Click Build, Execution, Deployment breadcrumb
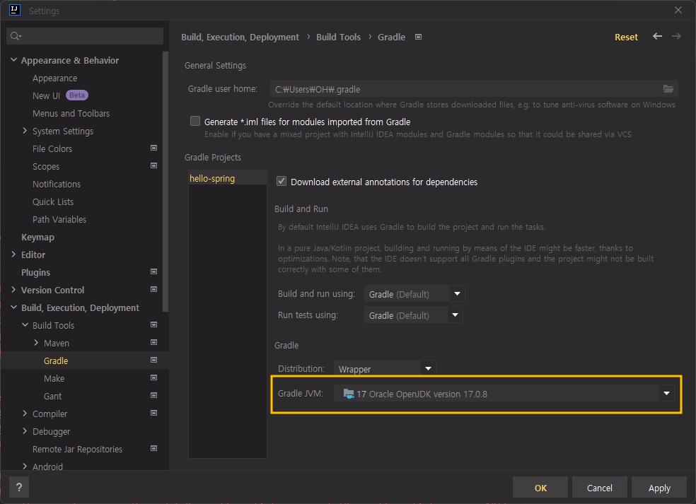 tap(240, 37)
